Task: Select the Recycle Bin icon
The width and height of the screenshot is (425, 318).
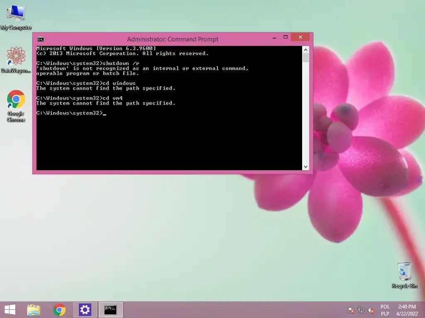Action: pos(404,275)
